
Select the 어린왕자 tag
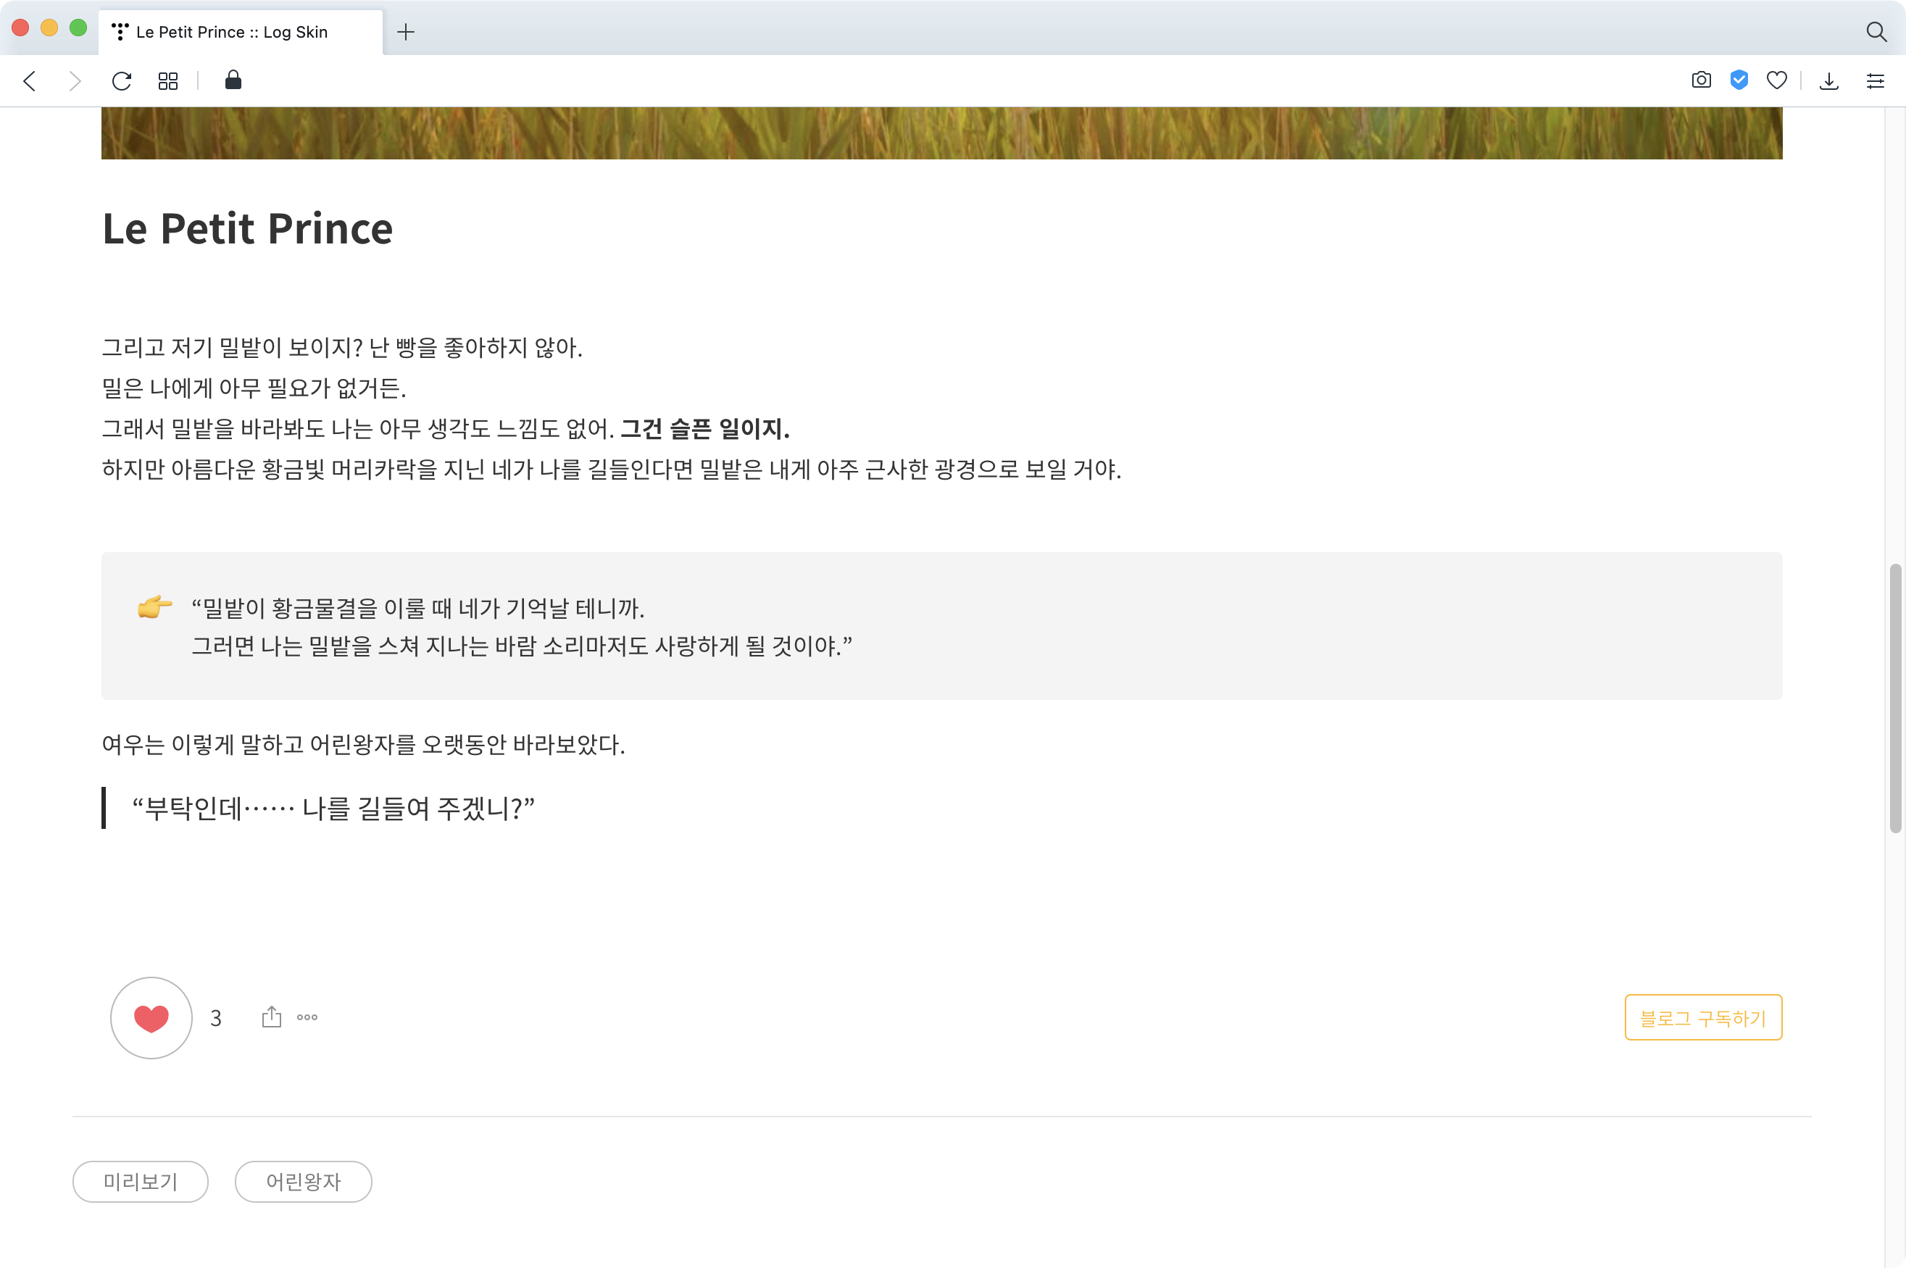click(x=303, y=1182)
